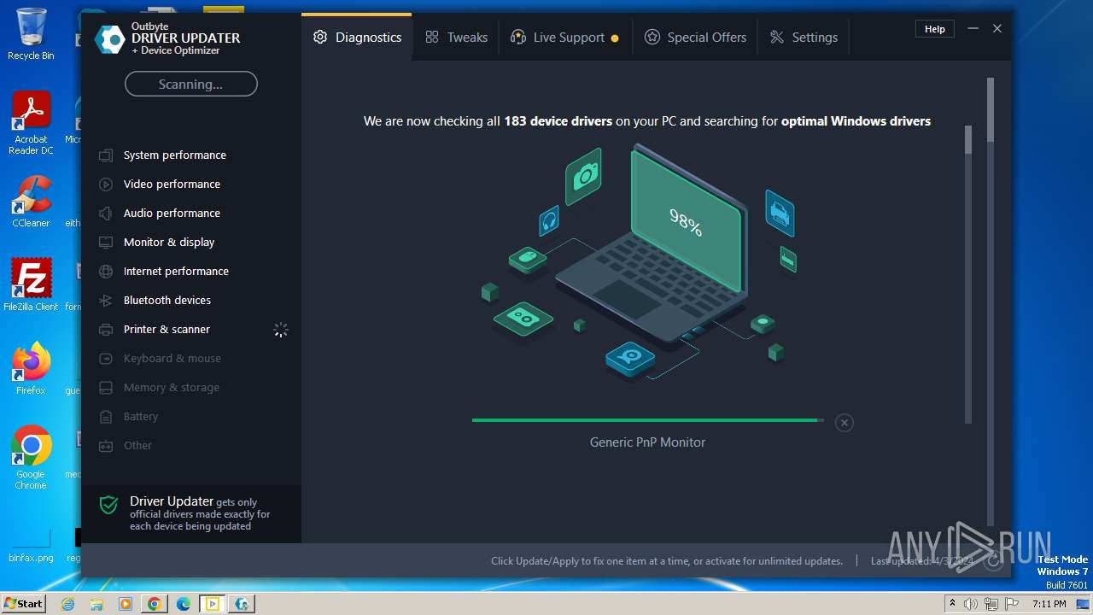This screenshot has width=1093, height=615.
Task: Click the scan progress bar
Action: click(648, 420)
